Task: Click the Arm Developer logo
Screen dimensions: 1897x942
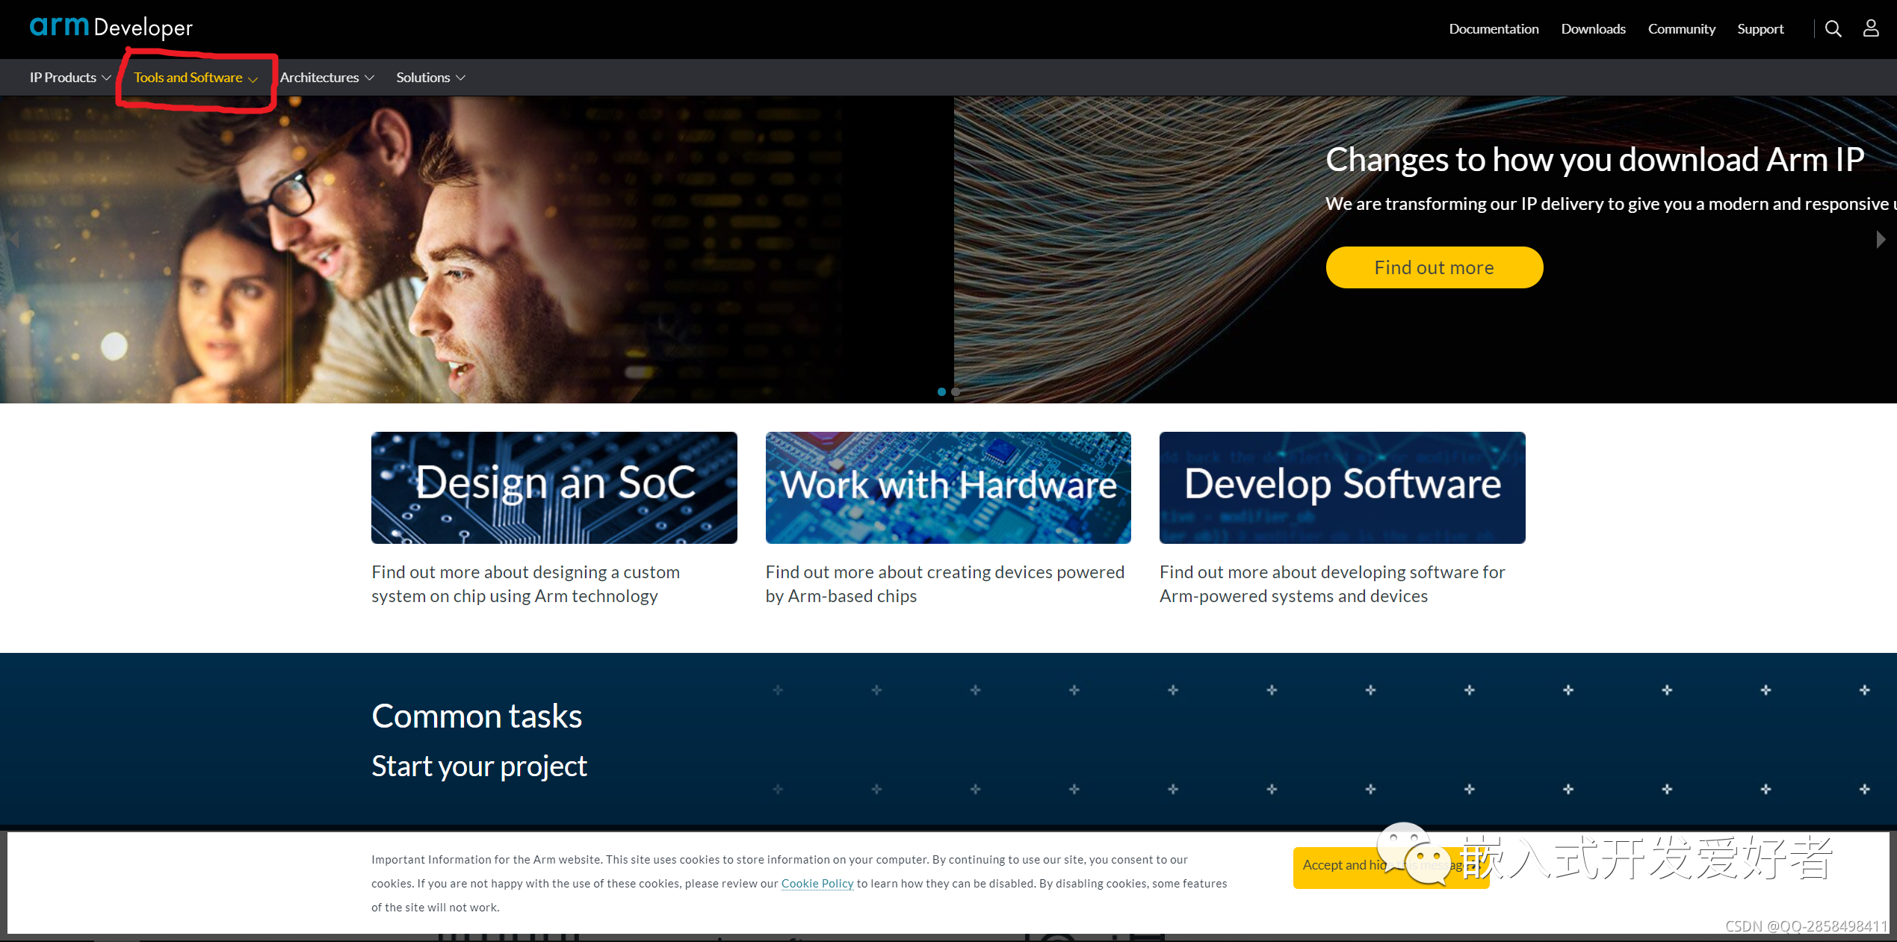Action: pos(111,28)
